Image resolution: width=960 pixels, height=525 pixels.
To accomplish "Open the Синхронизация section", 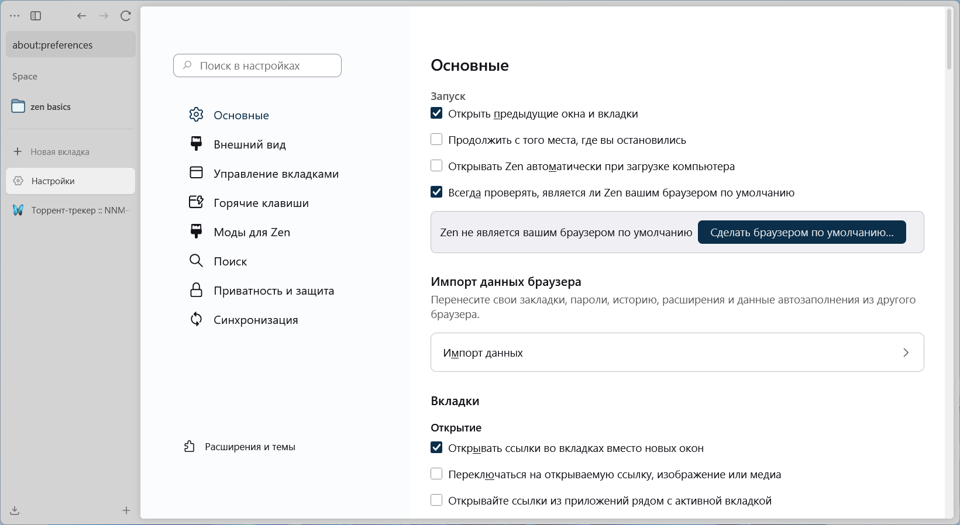I will pos(255,319).
